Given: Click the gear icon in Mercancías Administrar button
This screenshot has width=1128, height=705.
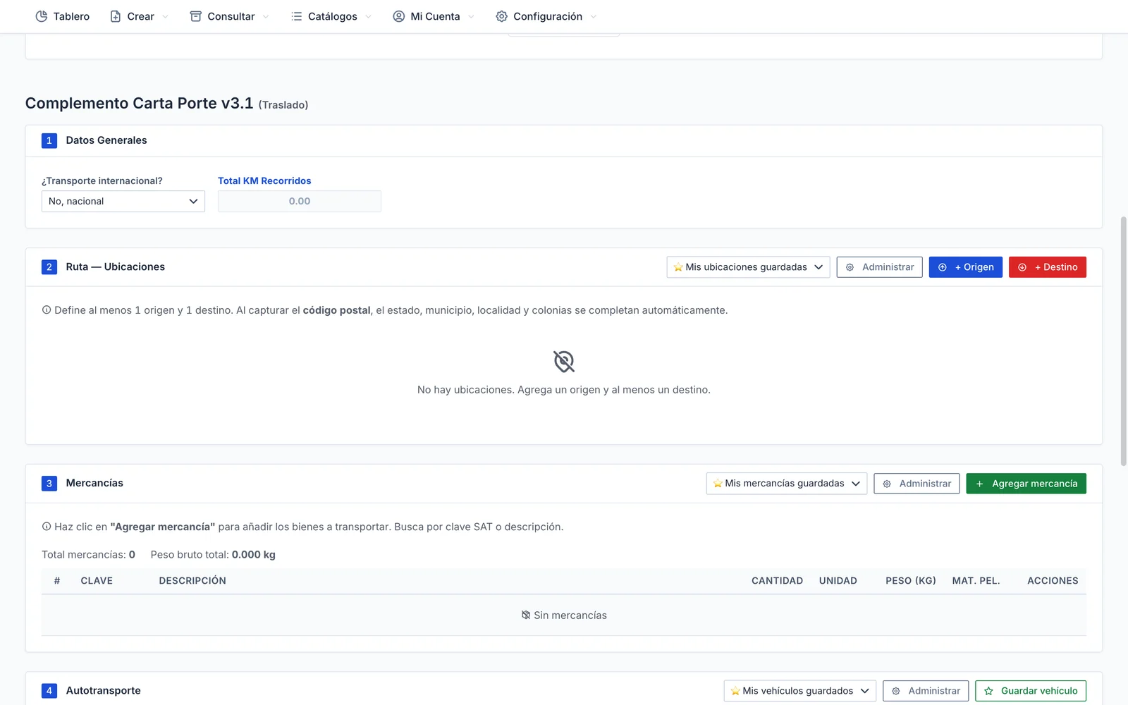Looking at the screenshot, I should (888, 484).
